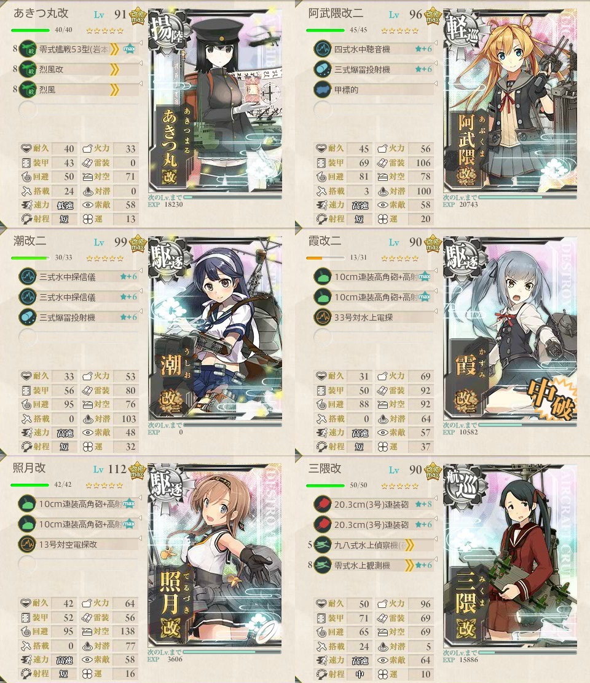Click the radar icon beside 33号対水上電探
590x683 pixels.
[323, 317]
